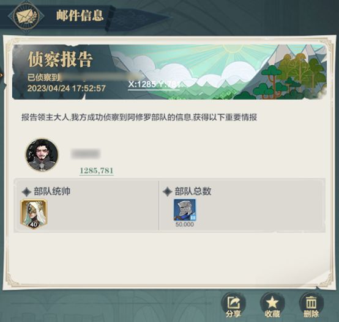
Task: Click the landscape banner illustration
Action: click(x=218, y=72)
